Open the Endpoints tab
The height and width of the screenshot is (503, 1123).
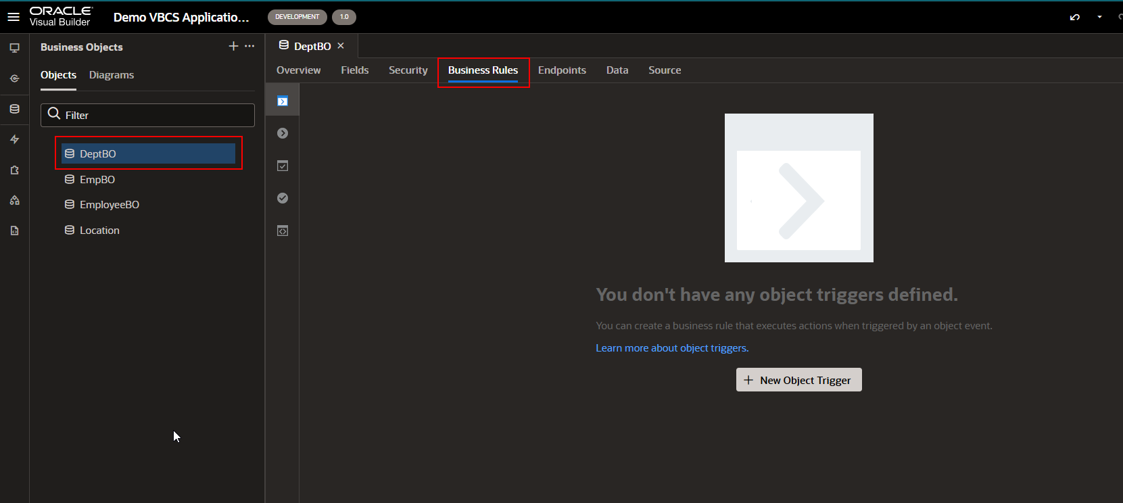tap(562, 70)
